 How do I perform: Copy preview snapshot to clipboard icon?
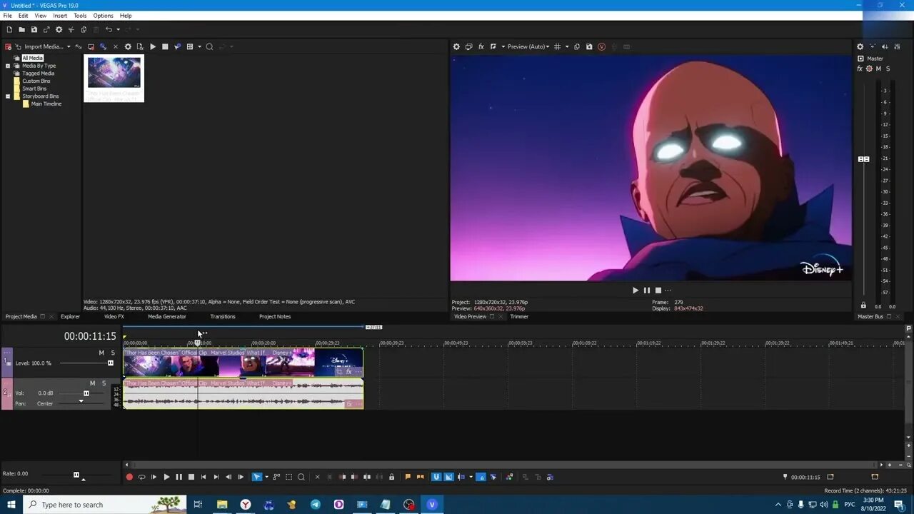pos(577,46)
